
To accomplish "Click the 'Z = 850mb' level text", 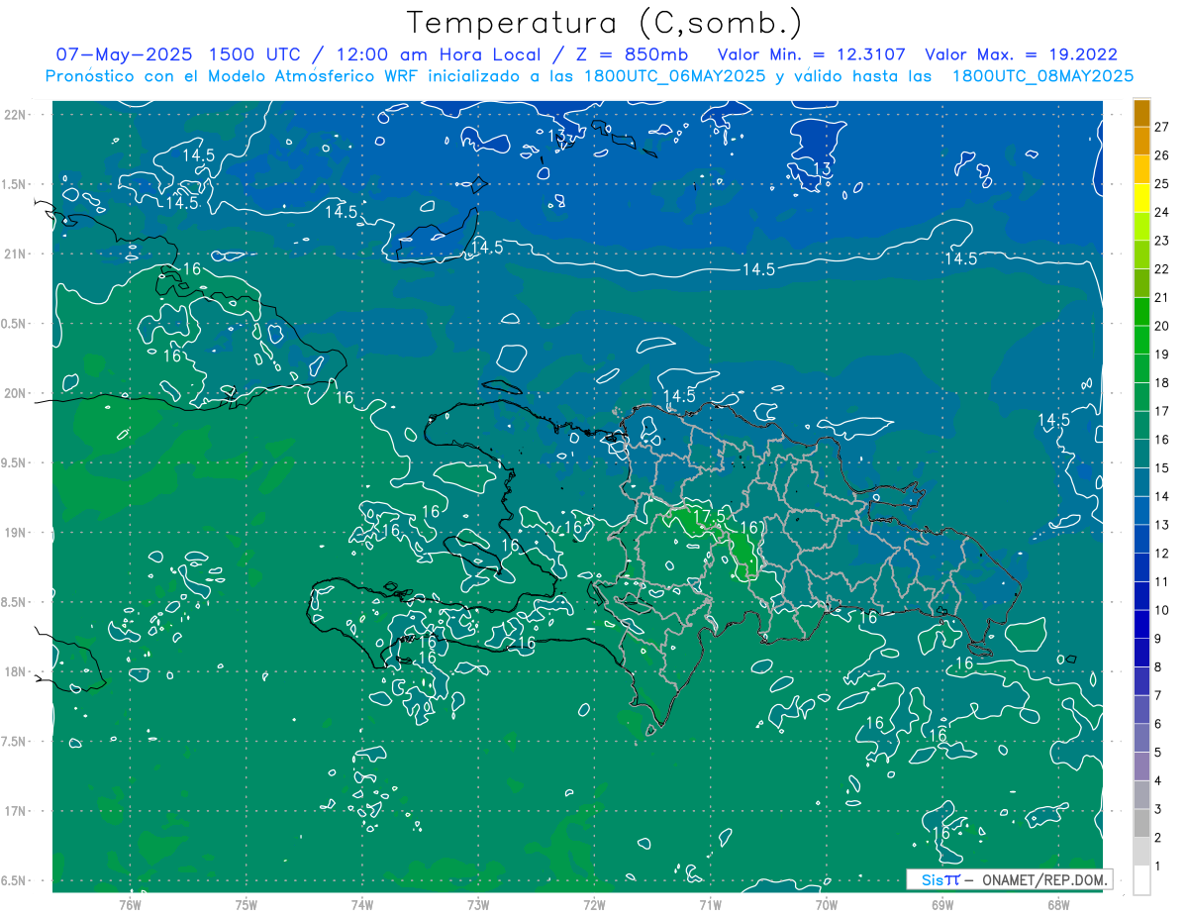I will 632,54.
